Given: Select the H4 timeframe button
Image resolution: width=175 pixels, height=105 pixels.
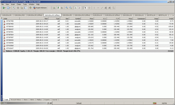Looking at the screenshot, I should tap(22, 11).
